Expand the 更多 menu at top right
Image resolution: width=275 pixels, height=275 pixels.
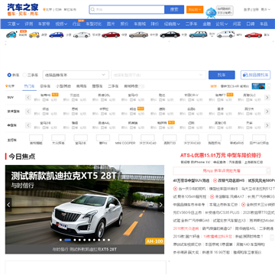266,10
